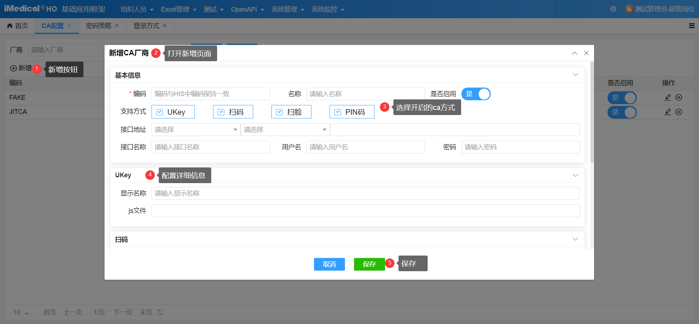Click the edit pencil icon for FAKE row
This screenshot has width=699, height=324.
click(668, 97)
